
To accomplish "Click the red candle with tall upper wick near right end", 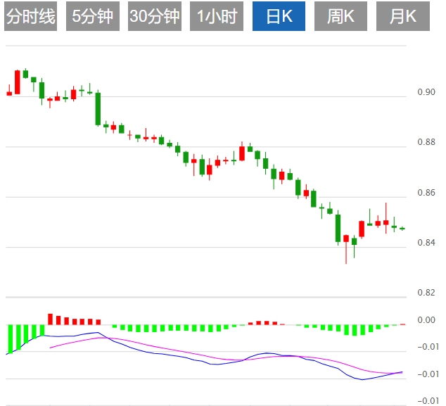I will click(386, 222).
